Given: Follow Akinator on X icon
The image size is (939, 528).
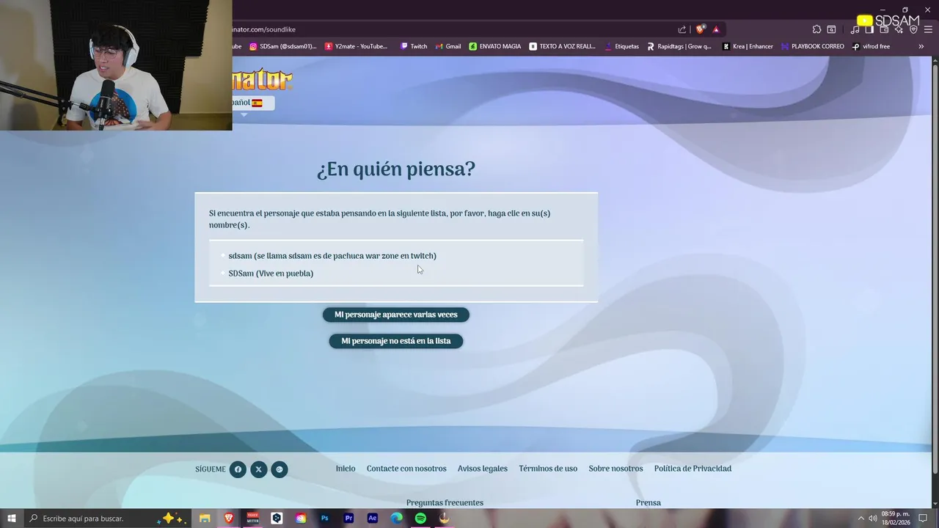Looking at the screenshot, I should point(258,469).
